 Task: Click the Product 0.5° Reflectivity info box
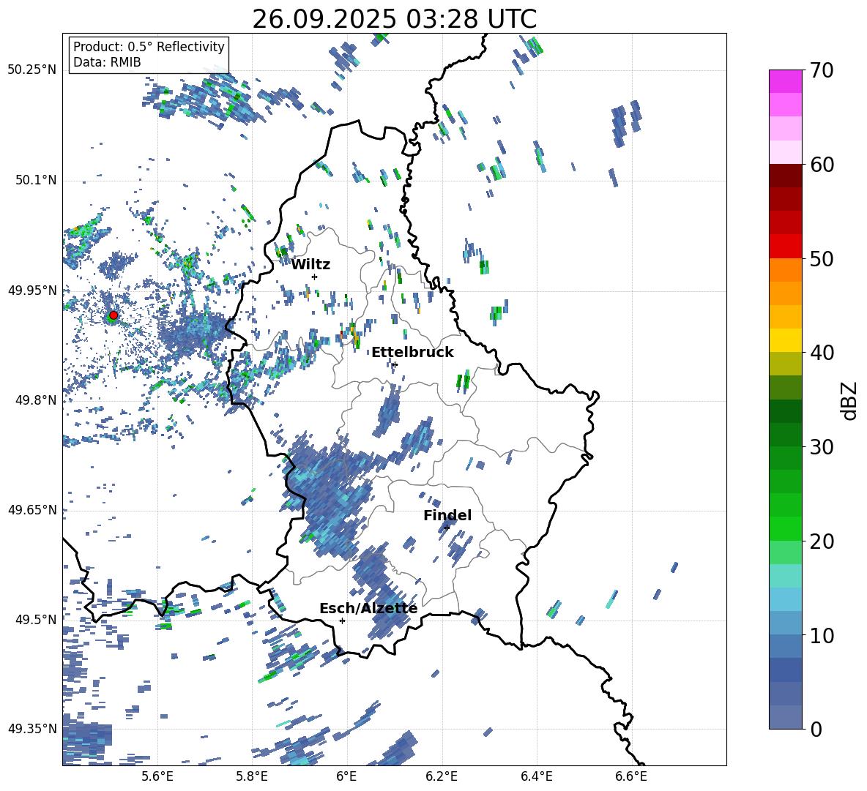tap(149, 54)
